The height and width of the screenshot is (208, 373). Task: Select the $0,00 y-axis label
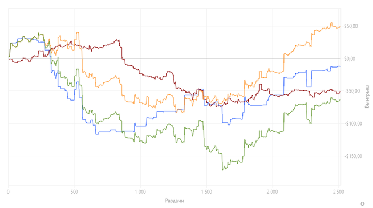coord(350,59)
